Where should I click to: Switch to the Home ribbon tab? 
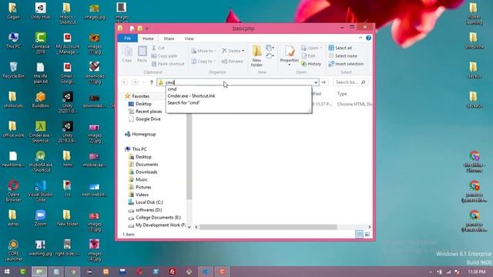pos(148,38)
